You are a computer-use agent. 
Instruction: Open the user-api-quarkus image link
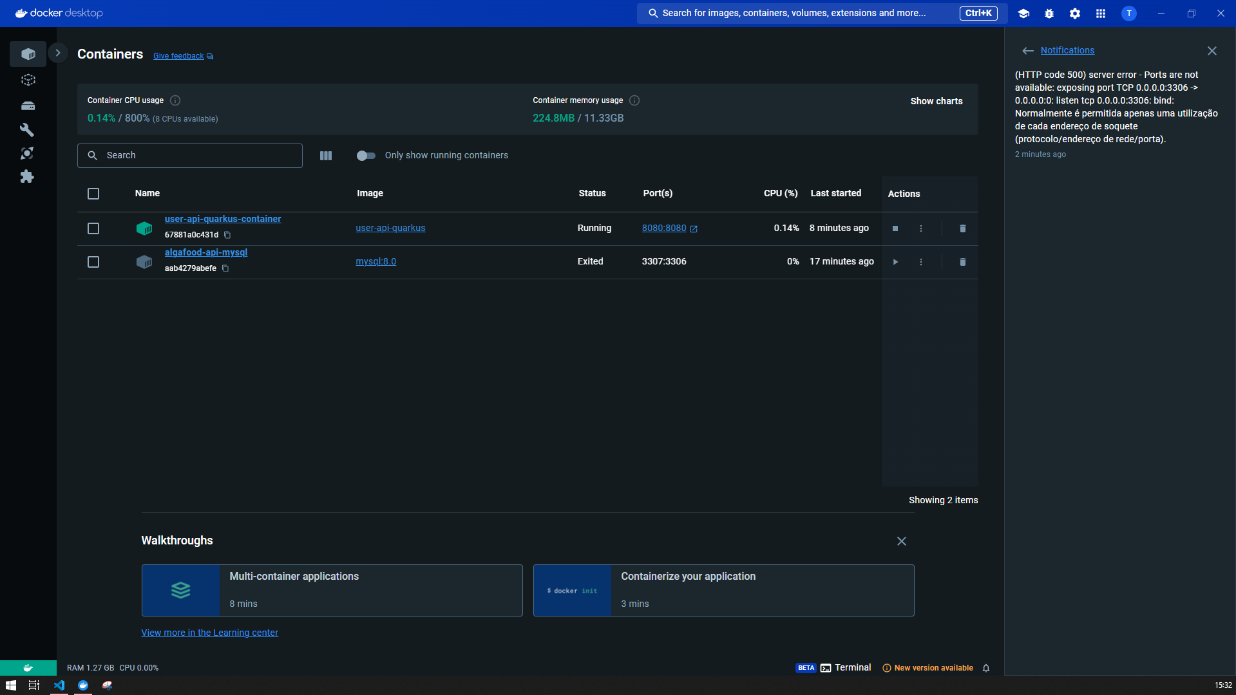[x=390, y=228]
